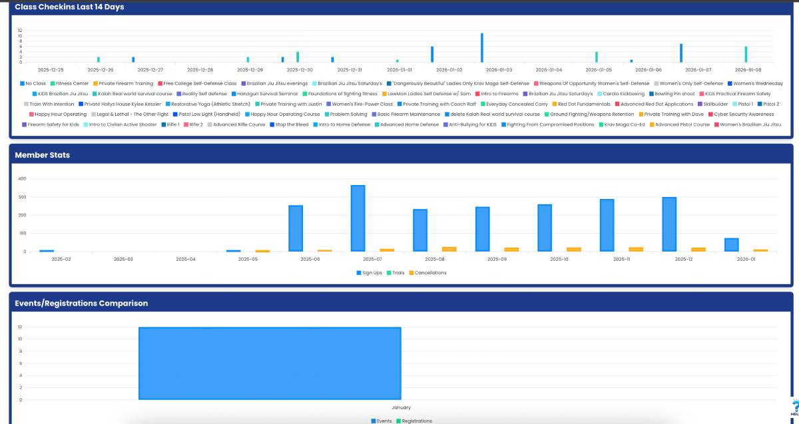The height and width of the screenshot is (424, 799).
Task: Toggle Registrations series in comparison chart
Action: point(414,421)
